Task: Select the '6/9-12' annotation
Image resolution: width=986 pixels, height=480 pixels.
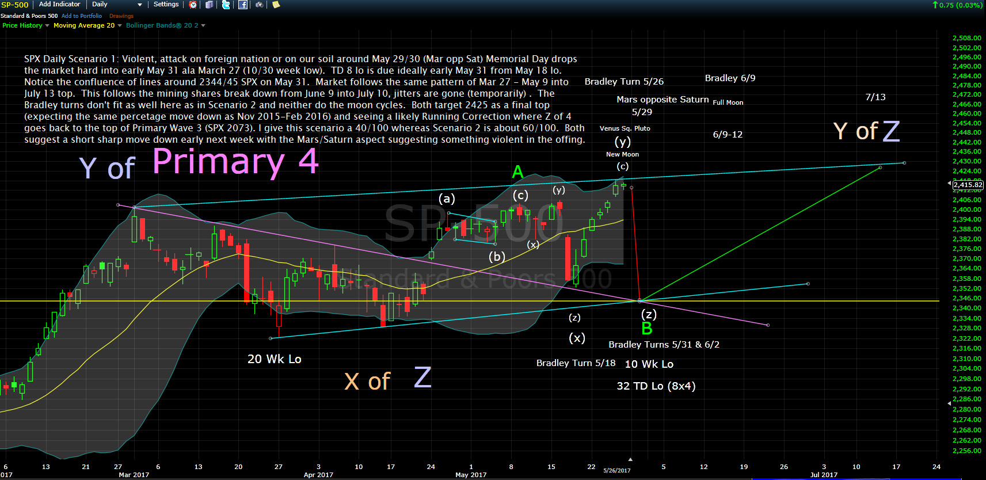Action: tap(728, 135)
